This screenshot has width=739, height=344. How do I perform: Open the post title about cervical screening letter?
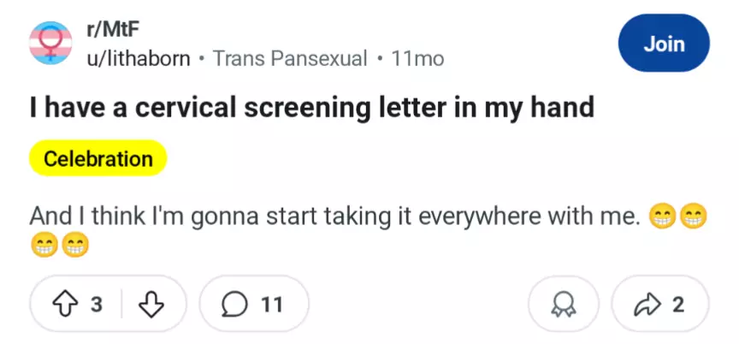[x=311, y=108]
